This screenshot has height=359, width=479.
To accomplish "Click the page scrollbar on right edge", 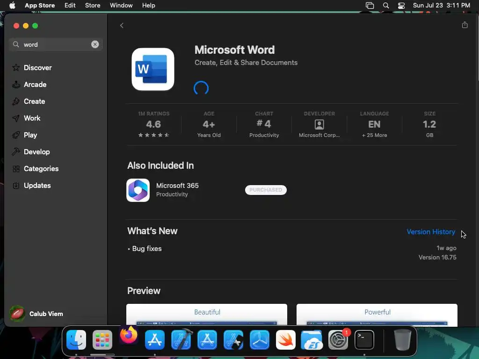I will (x=477, y=48).
